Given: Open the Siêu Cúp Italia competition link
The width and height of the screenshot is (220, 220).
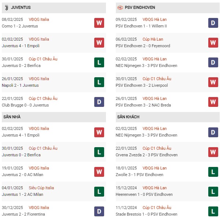Looking at the screenshot, I should coord(41,188).
